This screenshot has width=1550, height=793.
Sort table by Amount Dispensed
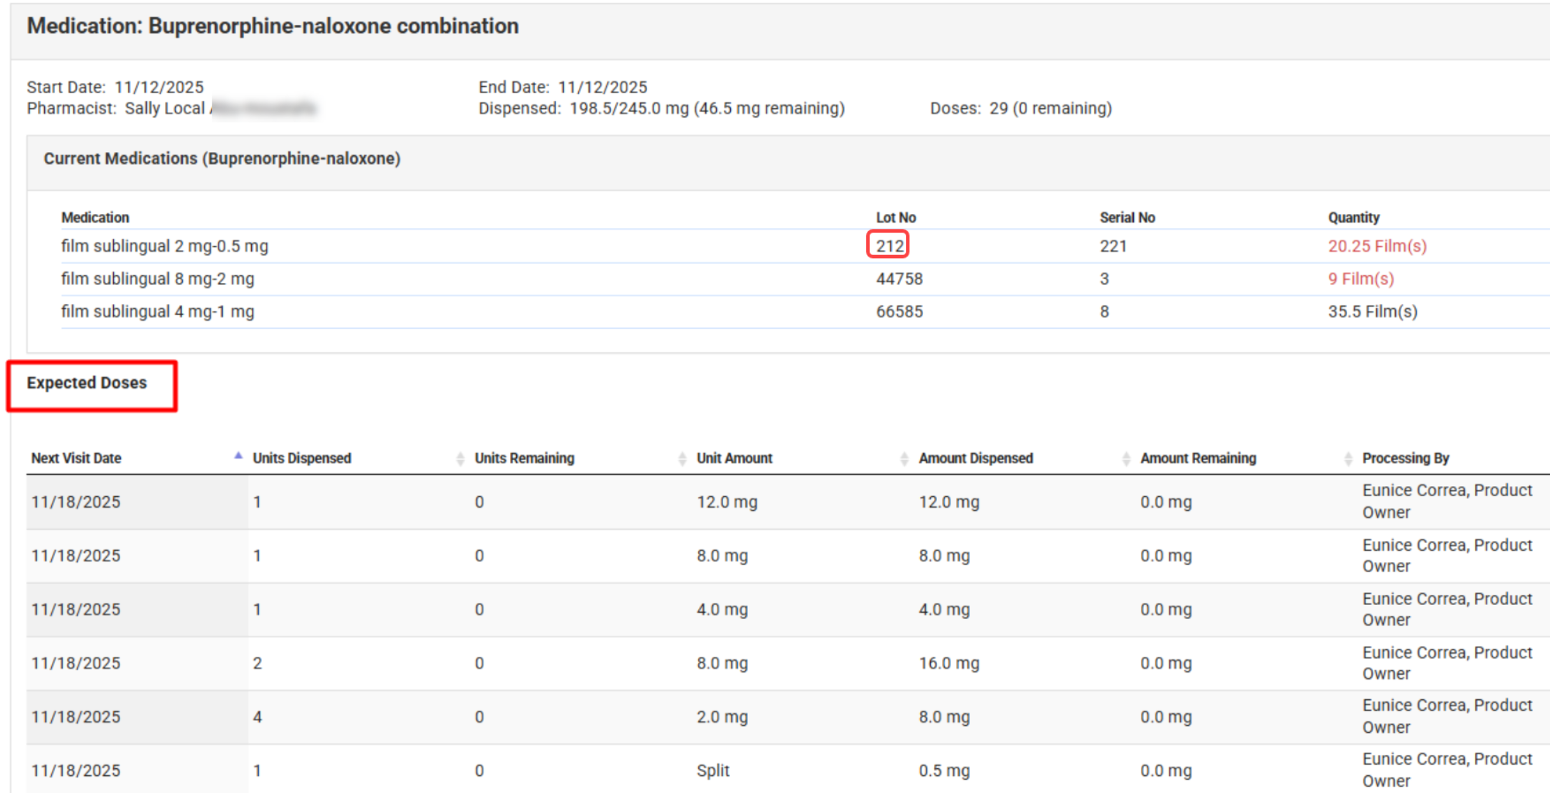[x=975, y=458]
